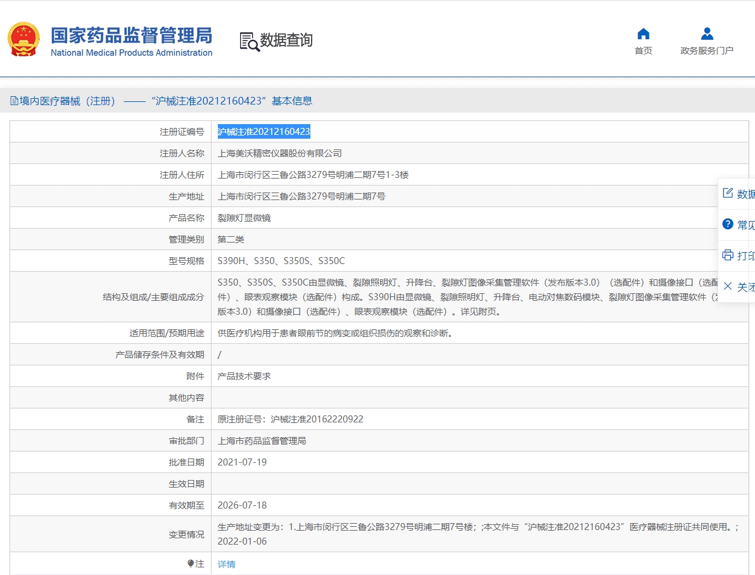Click the product name 裂隙灯显微镜
755x575 pixels.
pyautogui.click(x=244, y=218)
